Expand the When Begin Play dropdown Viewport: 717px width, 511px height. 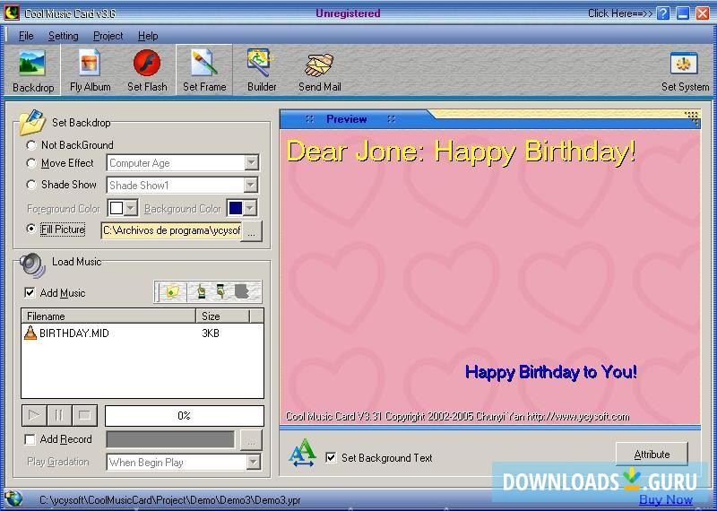pos(253,463)
